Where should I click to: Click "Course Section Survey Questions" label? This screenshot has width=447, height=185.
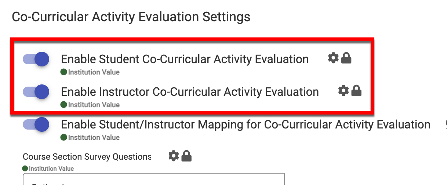tap(87, 157)
